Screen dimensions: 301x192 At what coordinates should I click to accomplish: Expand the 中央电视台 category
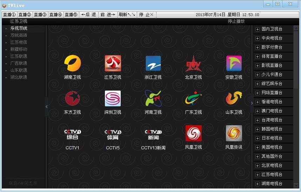click(x=257, y=38)
